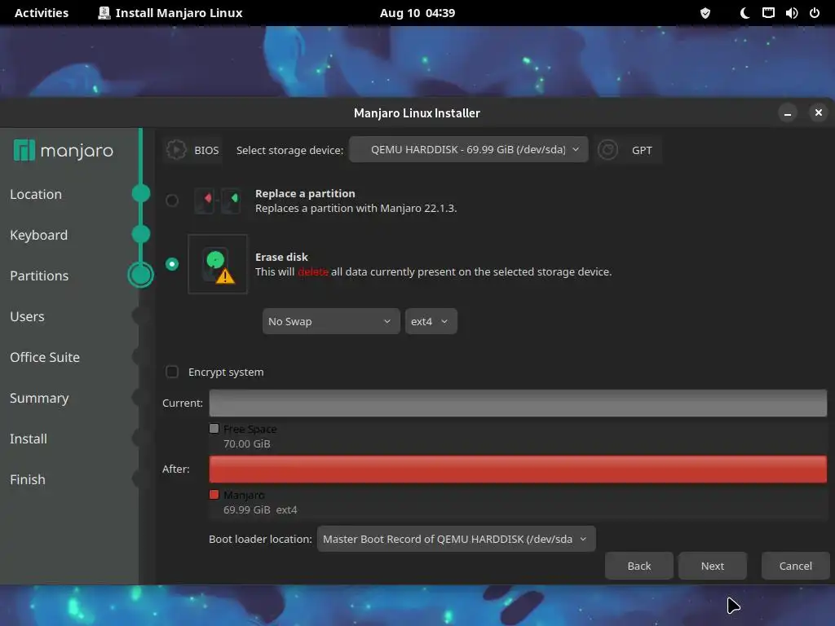Click the BIOS chip icon
The width and height of the screenshot is (835, 626).
click(176, 150)
